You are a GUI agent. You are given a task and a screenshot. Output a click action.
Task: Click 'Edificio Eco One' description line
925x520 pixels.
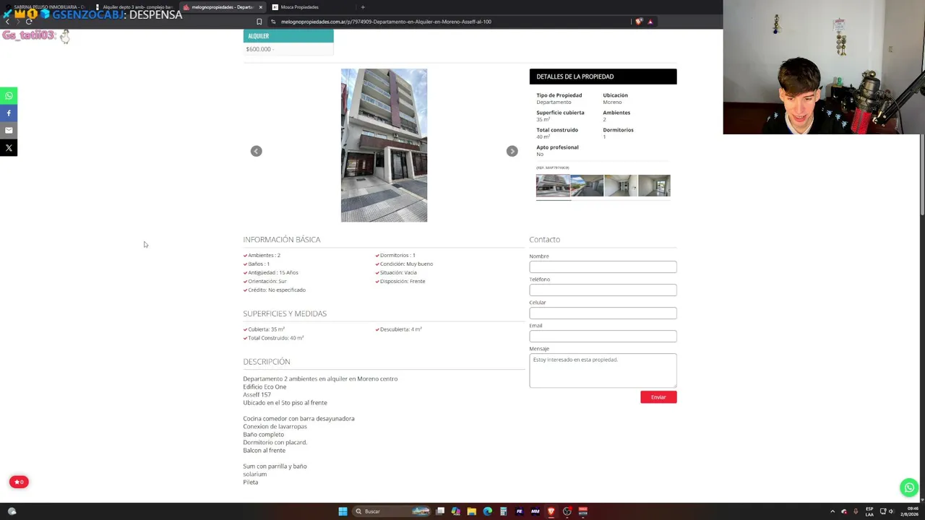(264, 387)
